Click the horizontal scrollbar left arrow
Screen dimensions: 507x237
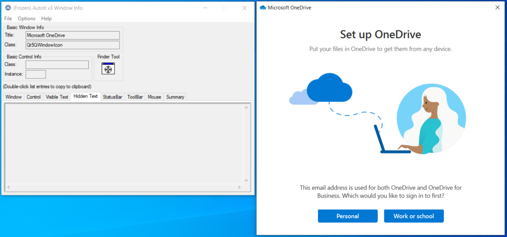click(9, 187)
